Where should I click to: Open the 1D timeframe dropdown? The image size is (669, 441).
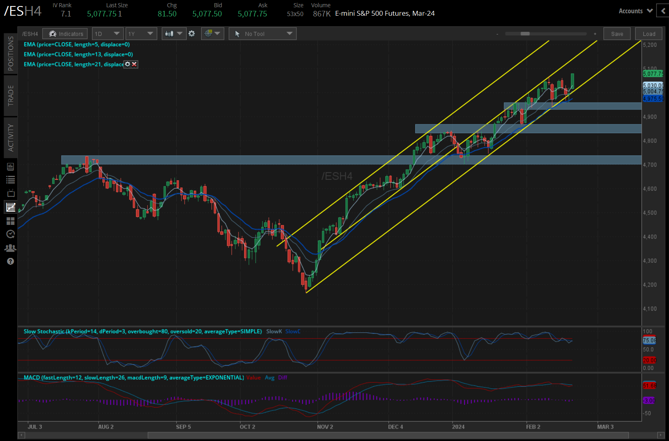(x=107, y=33)
